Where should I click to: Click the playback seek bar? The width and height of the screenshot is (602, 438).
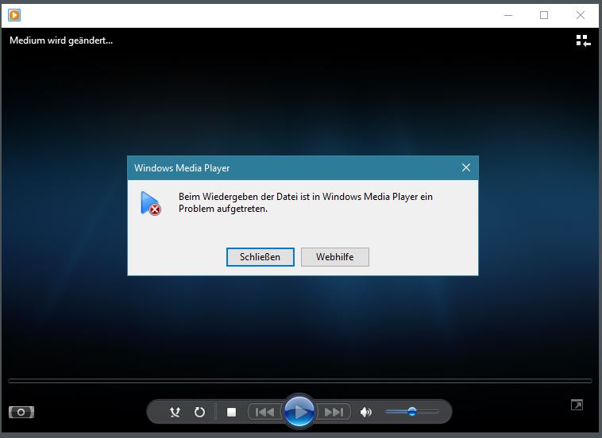[x=300, y=381]
